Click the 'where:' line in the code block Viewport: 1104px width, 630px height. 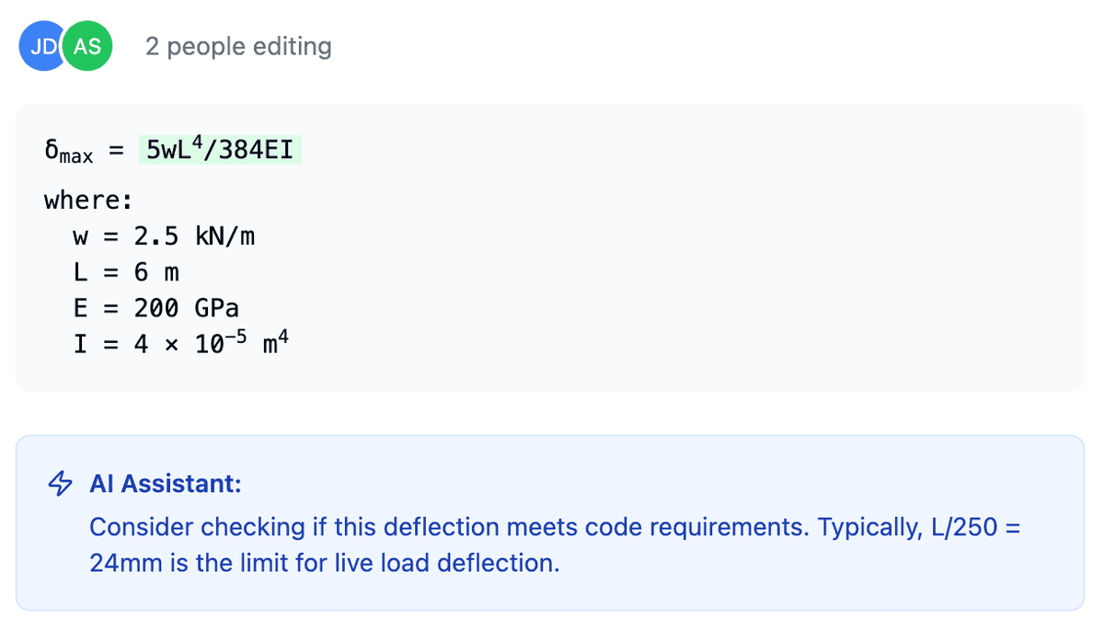coord(88,200)
